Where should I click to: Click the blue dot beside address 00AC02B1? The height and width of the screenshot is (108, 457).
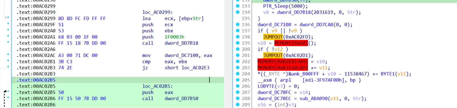pos(8,61)
